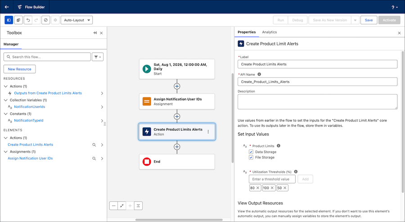The width and height of the screenshot is (405, 222).
Task: Collapse the Actions (1) elements group
Action: click(6, 138)
